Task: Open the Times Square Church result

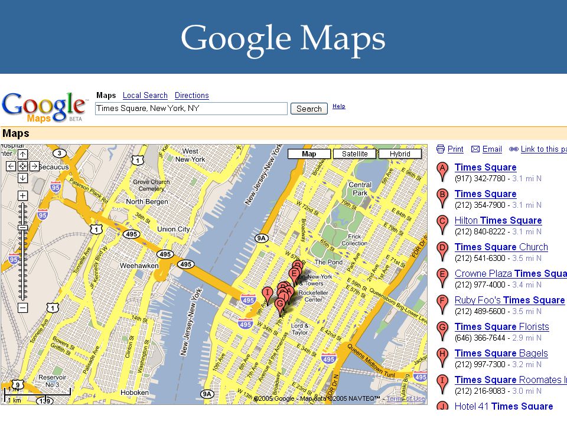Action: tap(501, 247)
